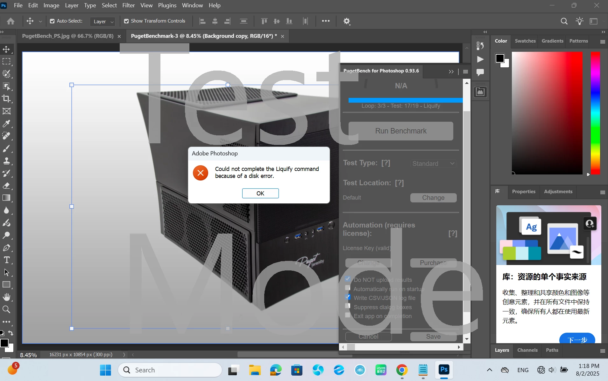Click the foreground color swatch in Color panel
Image resolution: width=608 pixels, height=381 pixels.
click(499, 58)
